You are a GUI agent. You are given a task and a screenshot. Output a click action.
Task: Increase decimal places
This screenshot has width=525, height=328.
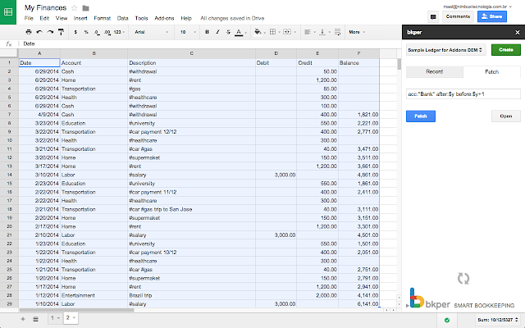[107, 32]
